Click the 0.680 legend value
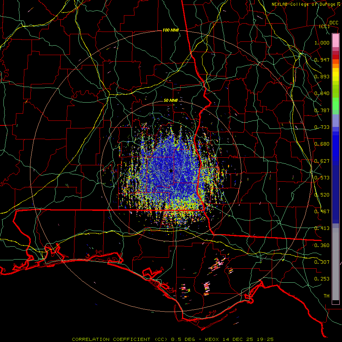 coord(322,144)
